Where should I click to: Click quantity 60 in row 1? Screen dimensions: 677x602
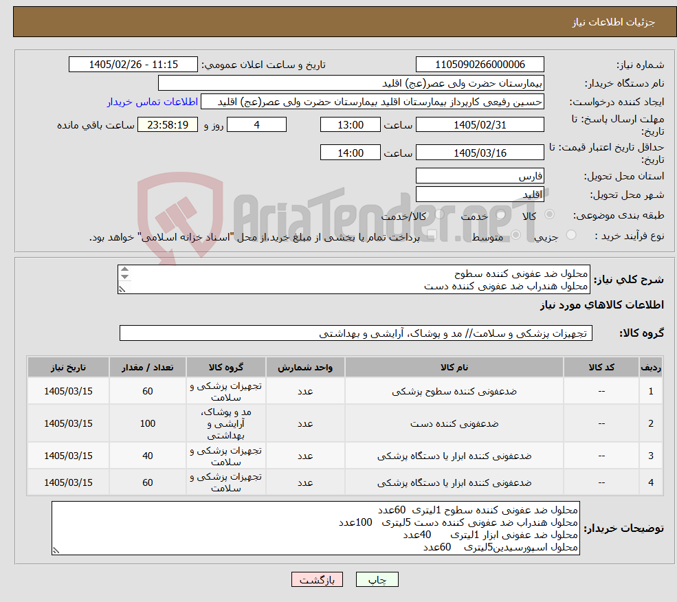pos(147,391)
